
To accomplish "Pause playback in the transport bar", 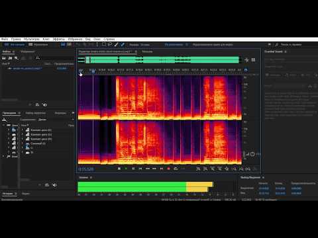I will pos(133,169).
